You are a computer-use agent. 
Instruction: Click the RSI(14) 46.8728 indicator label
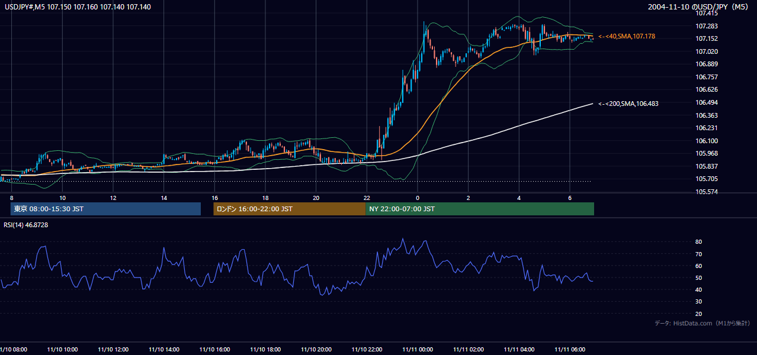coord(25,225)
